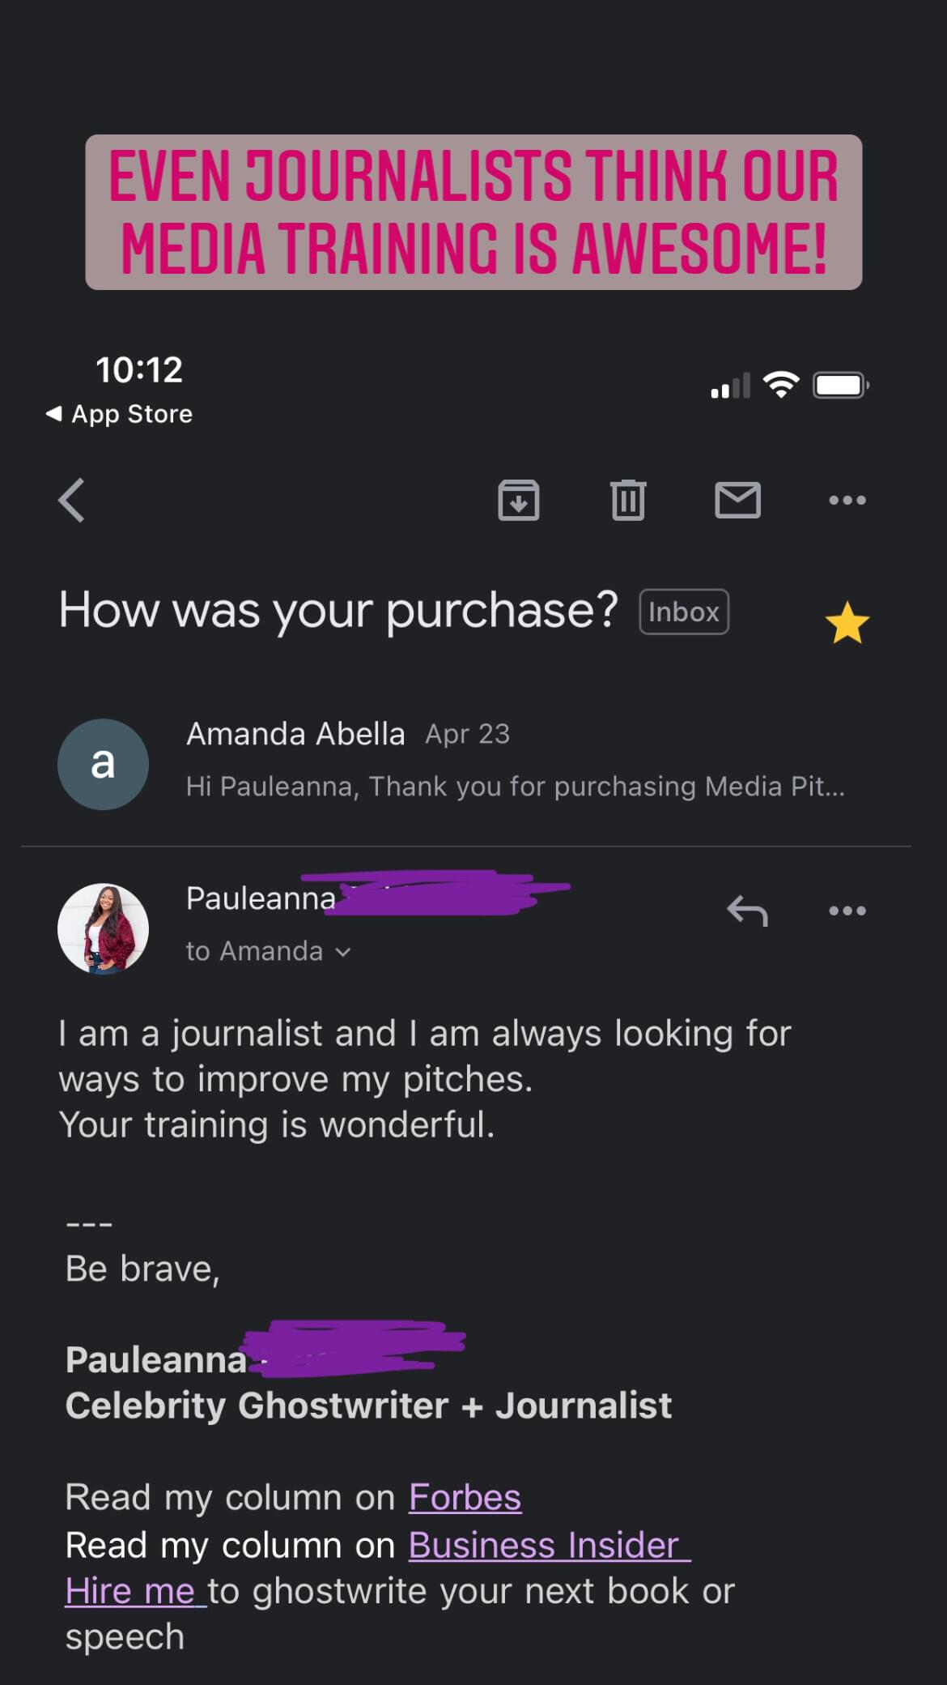
Task: Archive this email conversation
Action: click(x=518, y=500)
